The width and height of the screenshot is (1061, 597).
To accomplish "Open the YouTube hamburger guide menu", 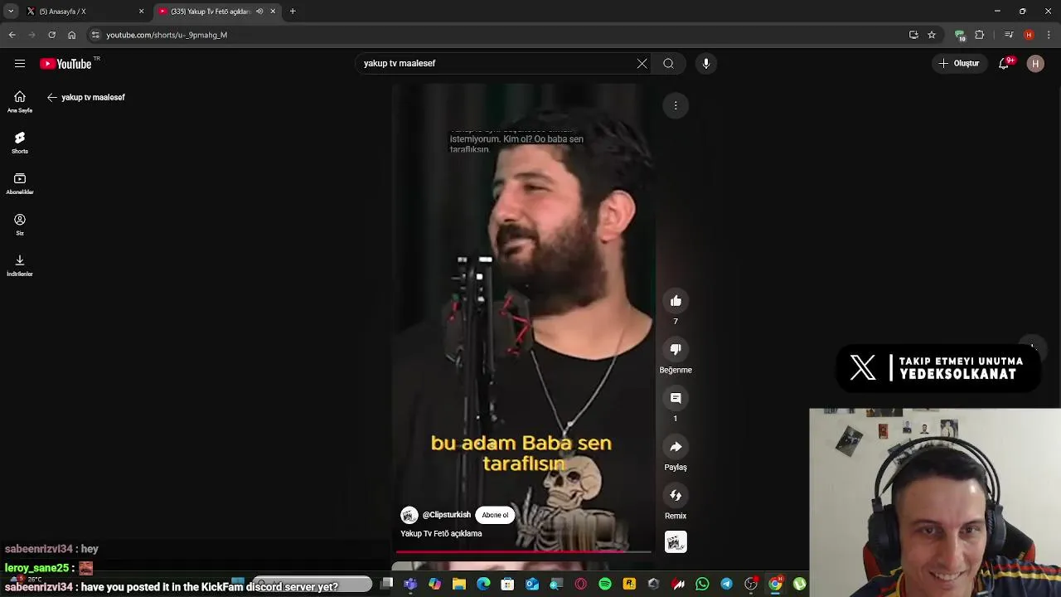I will point(20,63).
